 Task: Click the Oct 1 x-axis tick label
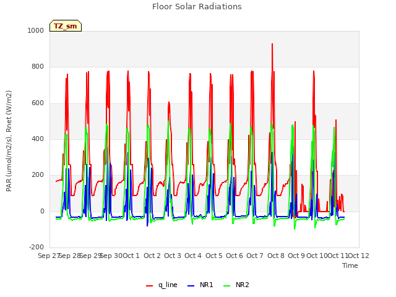pos(131,256)
